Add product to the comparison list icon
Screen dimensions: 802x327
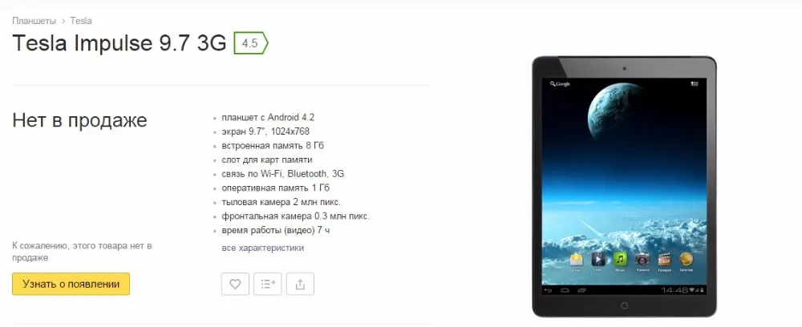pos(268,284)
